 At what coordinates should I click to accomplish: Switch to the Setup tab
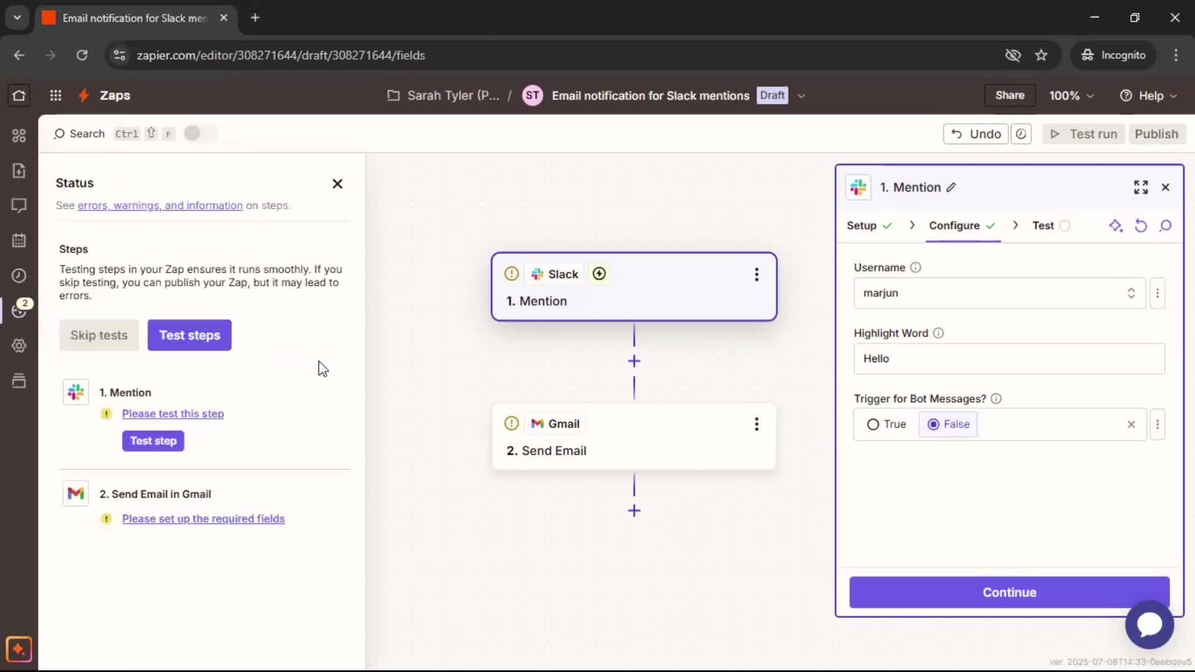tap(869, 226)
